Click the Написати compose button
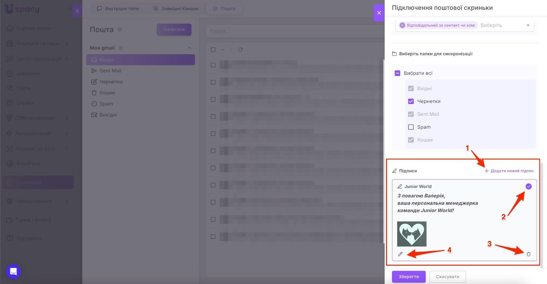547x284 pixels. coord(174,29)
